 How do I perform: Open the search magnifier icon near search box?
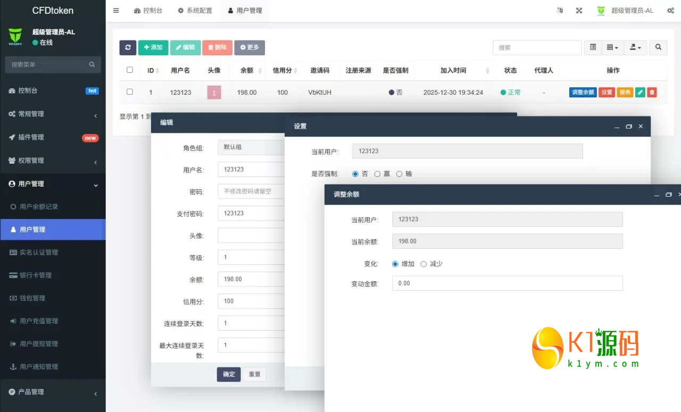[658, 47]
